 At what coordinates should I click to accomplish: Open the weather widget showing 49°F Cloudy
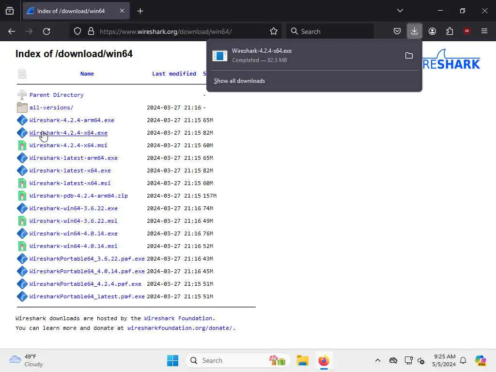point(26,360)
